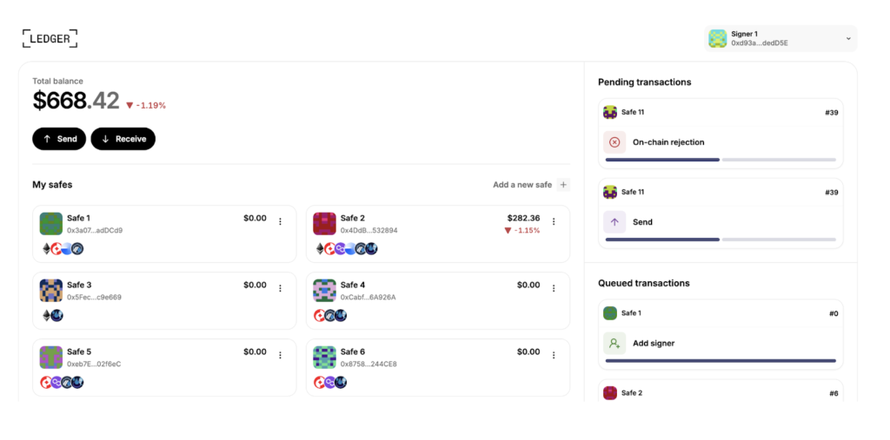Expand the Signer 1 account dropdown

click(847, 38)
